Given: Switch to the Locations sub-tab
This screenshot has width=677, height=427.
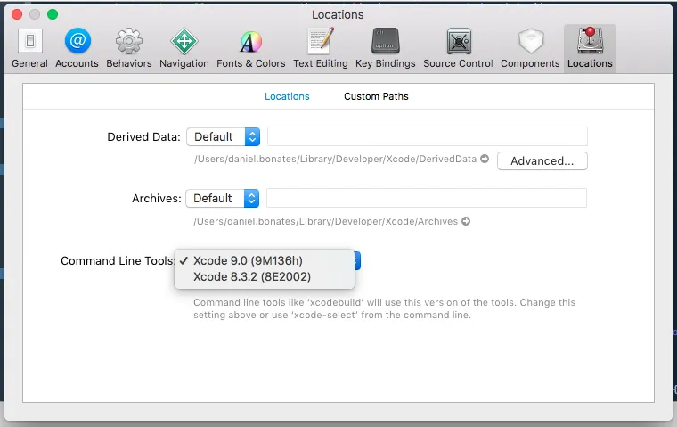Looking at the screenshot, I should (x=287, y=96).
